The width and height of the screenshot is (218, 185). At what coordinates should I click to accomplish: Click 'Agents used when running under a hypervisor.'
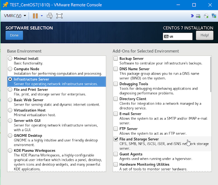tap(156, 159)
